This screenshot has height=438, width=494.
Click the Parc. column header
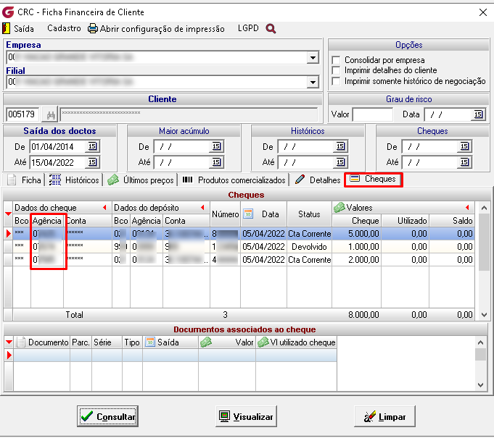point(81,342)
